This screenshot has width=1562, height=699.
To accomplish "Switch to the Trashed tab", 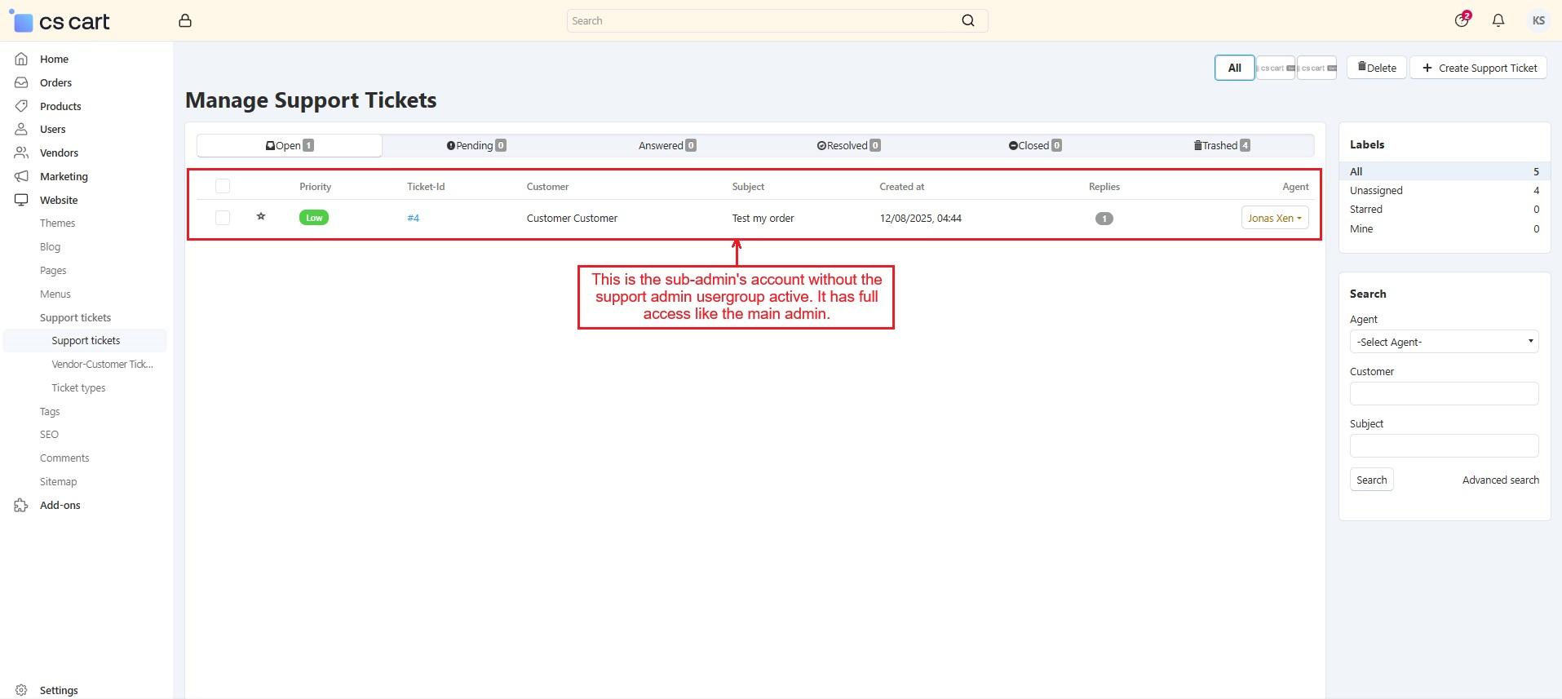I will (1221, 146).
